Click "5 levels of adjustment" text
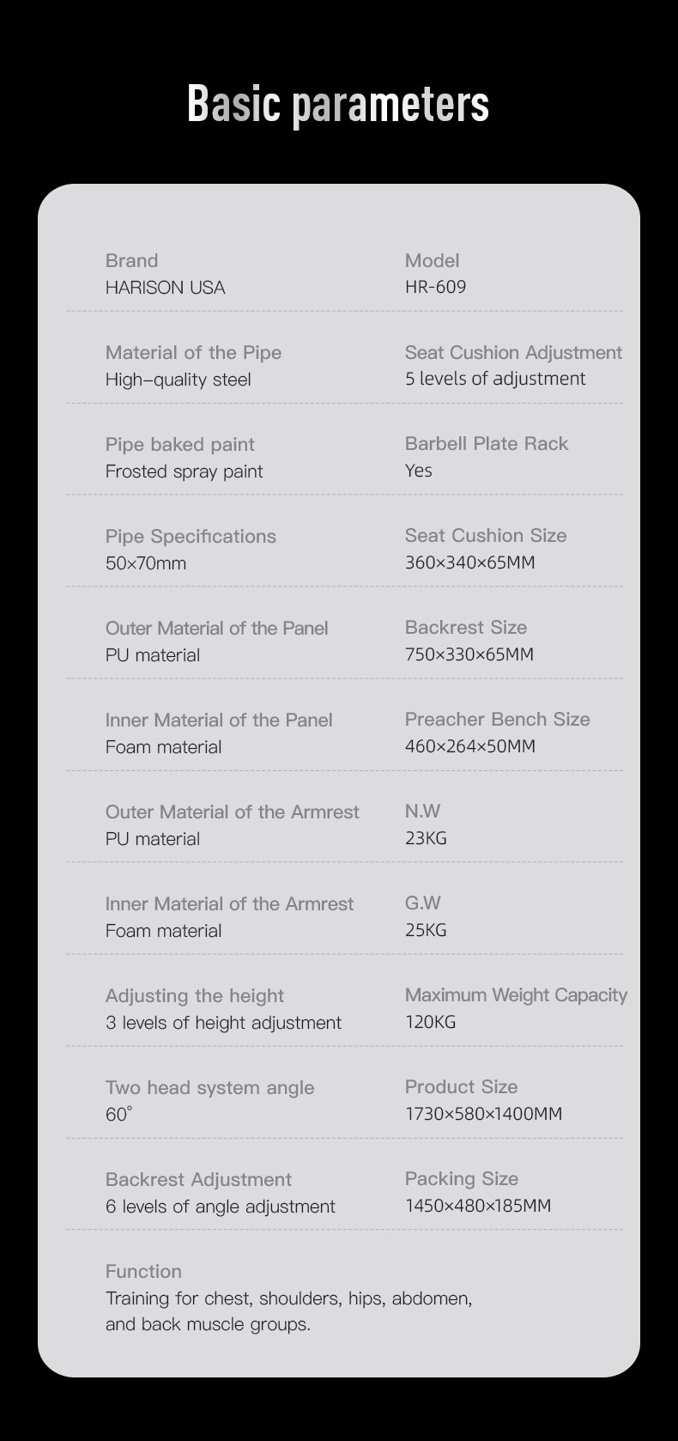Screen dimensions: 678x1441 [495, 379]
